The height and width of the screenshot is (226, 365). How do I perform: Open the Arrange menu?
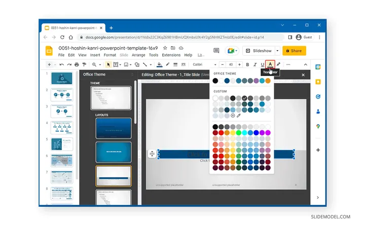(138, 55)
